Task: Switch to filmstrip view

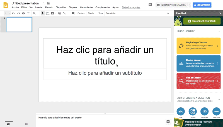Action: point(8,125)
